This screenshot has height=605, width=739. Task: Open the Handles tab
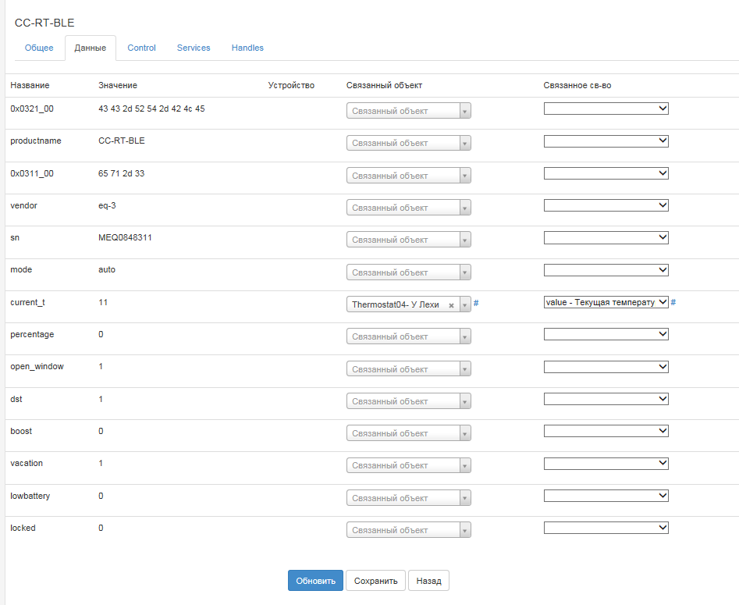click(x=247, y=48)
